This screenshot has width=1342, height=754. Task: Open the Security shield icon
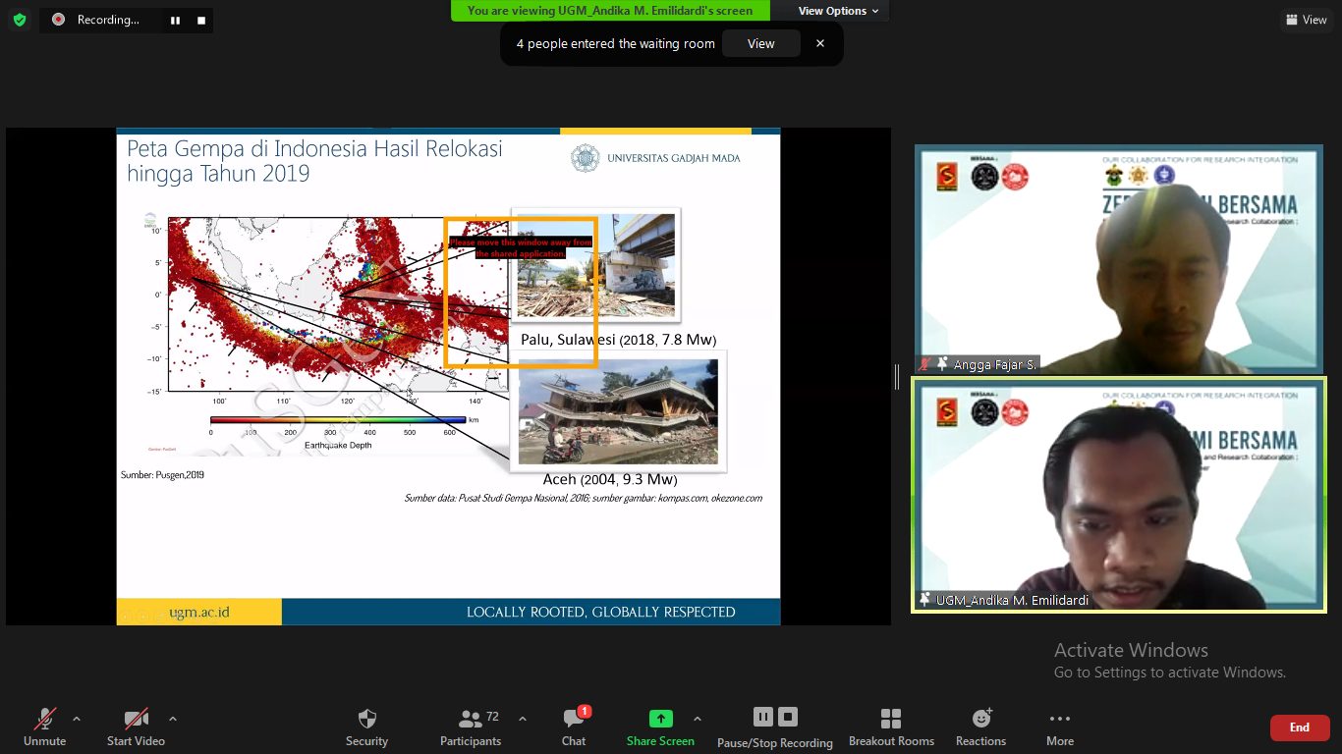tap(366, 719)
